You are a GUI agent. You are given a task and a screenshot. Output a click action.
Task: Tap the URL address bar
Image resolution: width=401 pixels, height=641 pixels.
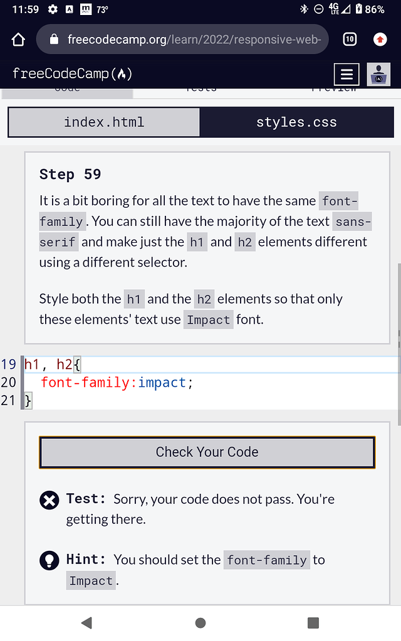point(194,39)
